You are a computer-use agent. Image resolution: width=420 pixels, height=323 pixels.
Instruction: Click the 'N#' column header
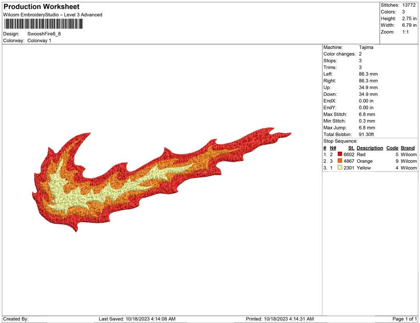click(x=333, y=148)
